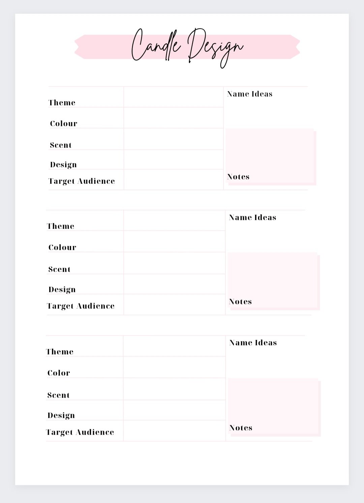
Task: Click the middle section's Target Audience field
Action: [174, 305]
